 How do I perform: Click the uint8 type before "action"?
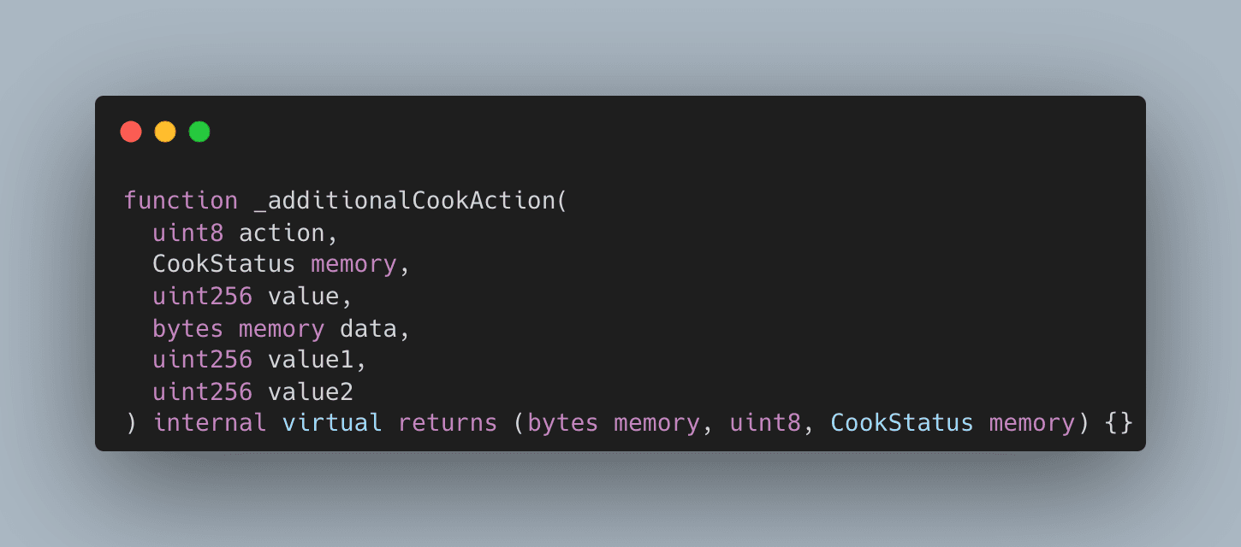[188, 232]
